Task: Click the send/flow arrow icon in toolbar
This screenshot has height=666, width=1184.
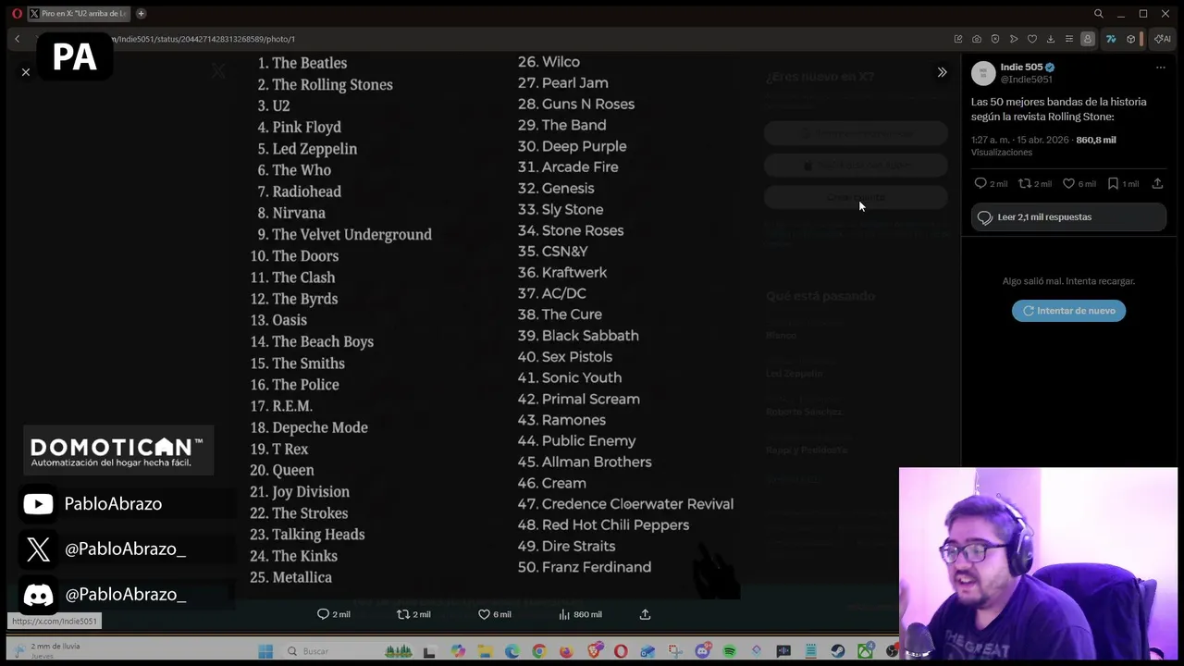Action: (x=1014, y=39)
